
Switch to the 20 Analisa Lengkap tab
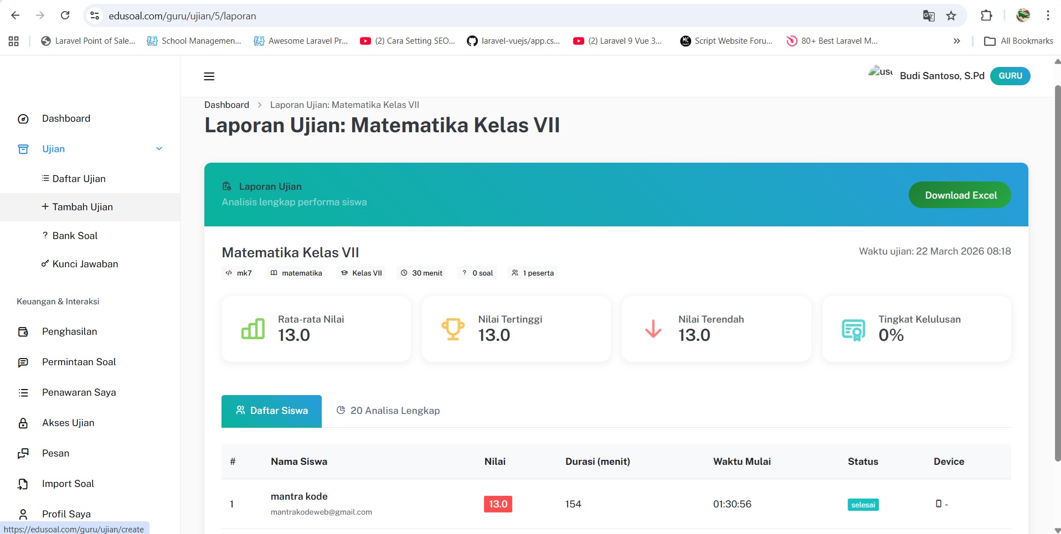[388, 411]
